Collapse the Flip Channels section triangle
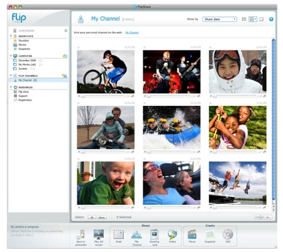Image resolution: width=283 pixels, height=252 pixels. (11, 76)
